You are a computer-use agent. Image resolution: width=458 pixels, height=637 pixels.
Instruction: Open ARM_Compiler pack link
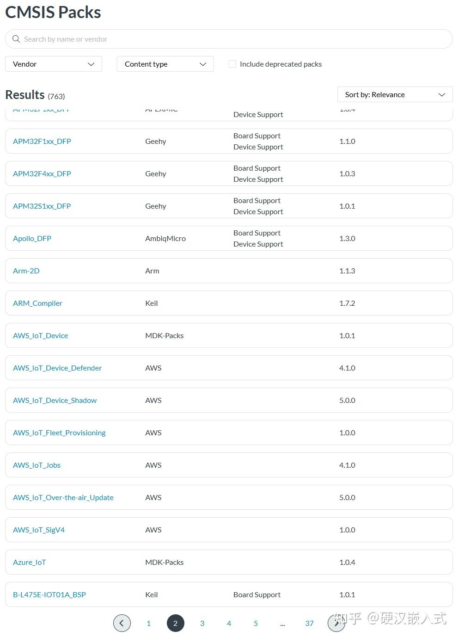pos(37,303)
